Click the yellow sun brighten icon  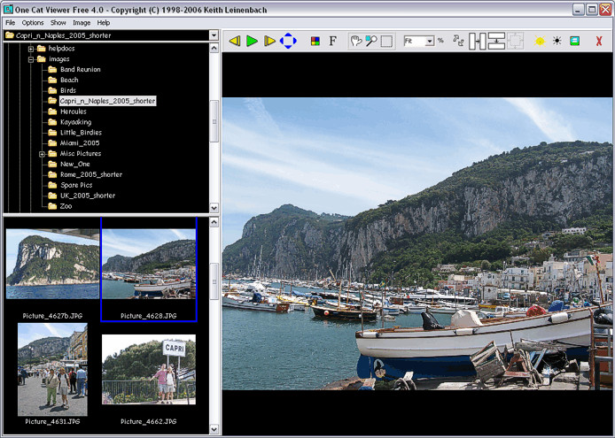point(540,41)
